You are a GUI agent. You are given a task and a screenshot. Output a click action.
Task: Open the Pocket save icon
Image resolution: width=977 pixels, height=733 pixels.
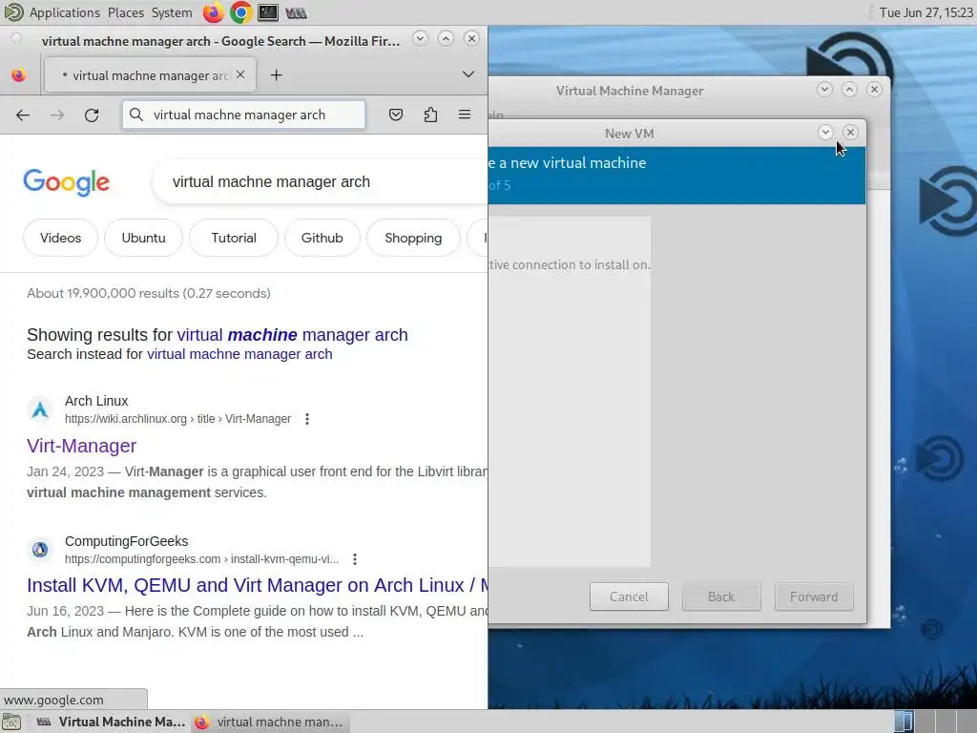click(396, 115)
